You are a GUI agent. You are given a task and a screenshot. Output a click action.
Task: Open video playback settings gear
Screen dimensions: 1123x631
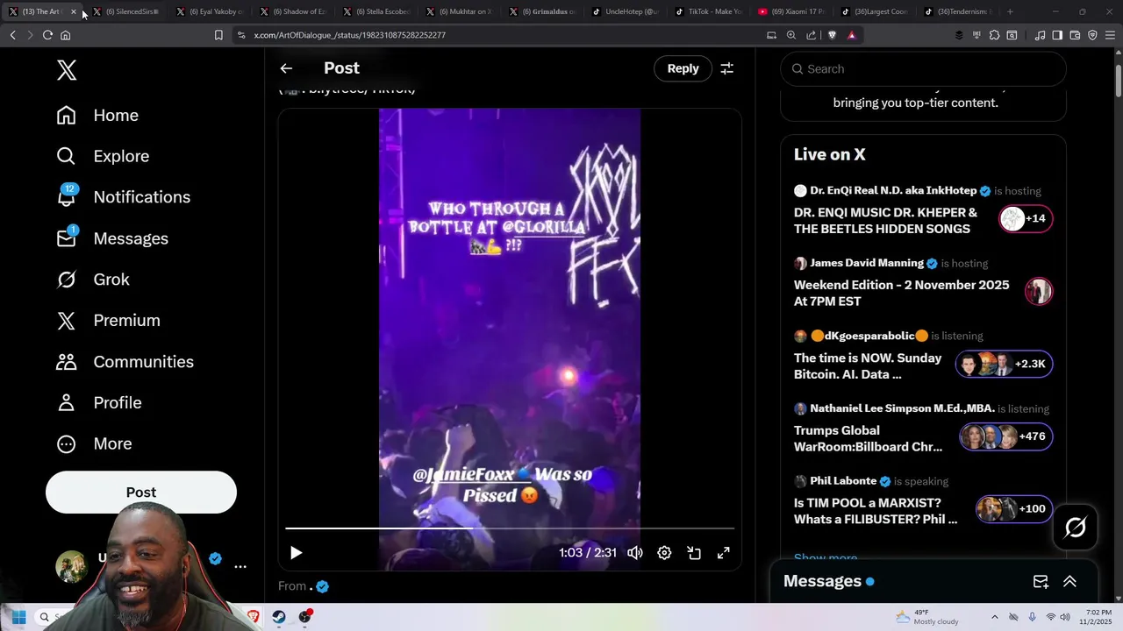(664, 553)
